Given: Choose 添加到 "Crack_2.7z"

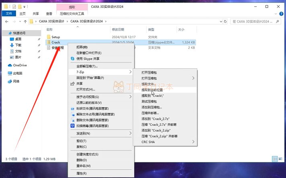Looking at the screenshot, I should (155, 119).
